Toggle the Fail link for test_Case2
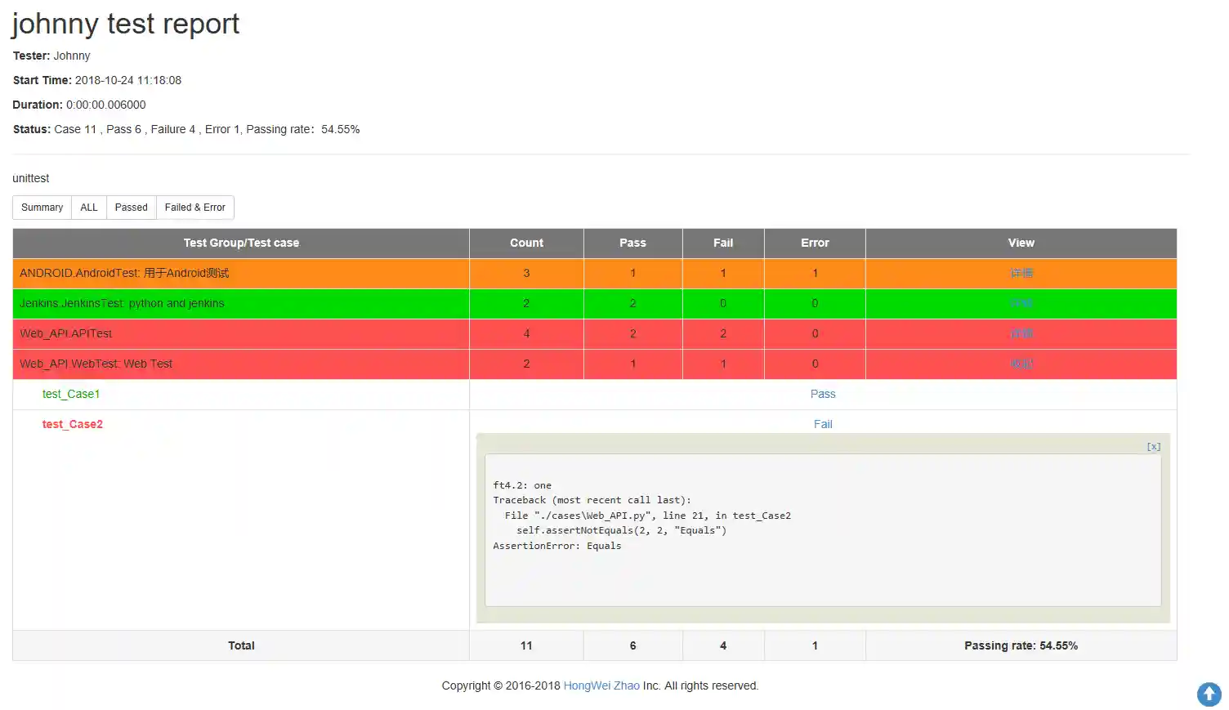Image resolution: width=1229 pixels, height=710 pixels. pos(822,425)
